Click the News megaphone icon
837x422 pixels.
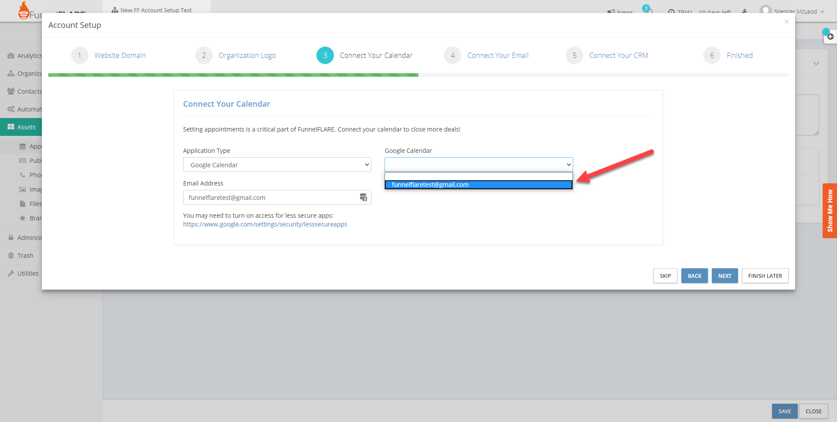611,12
